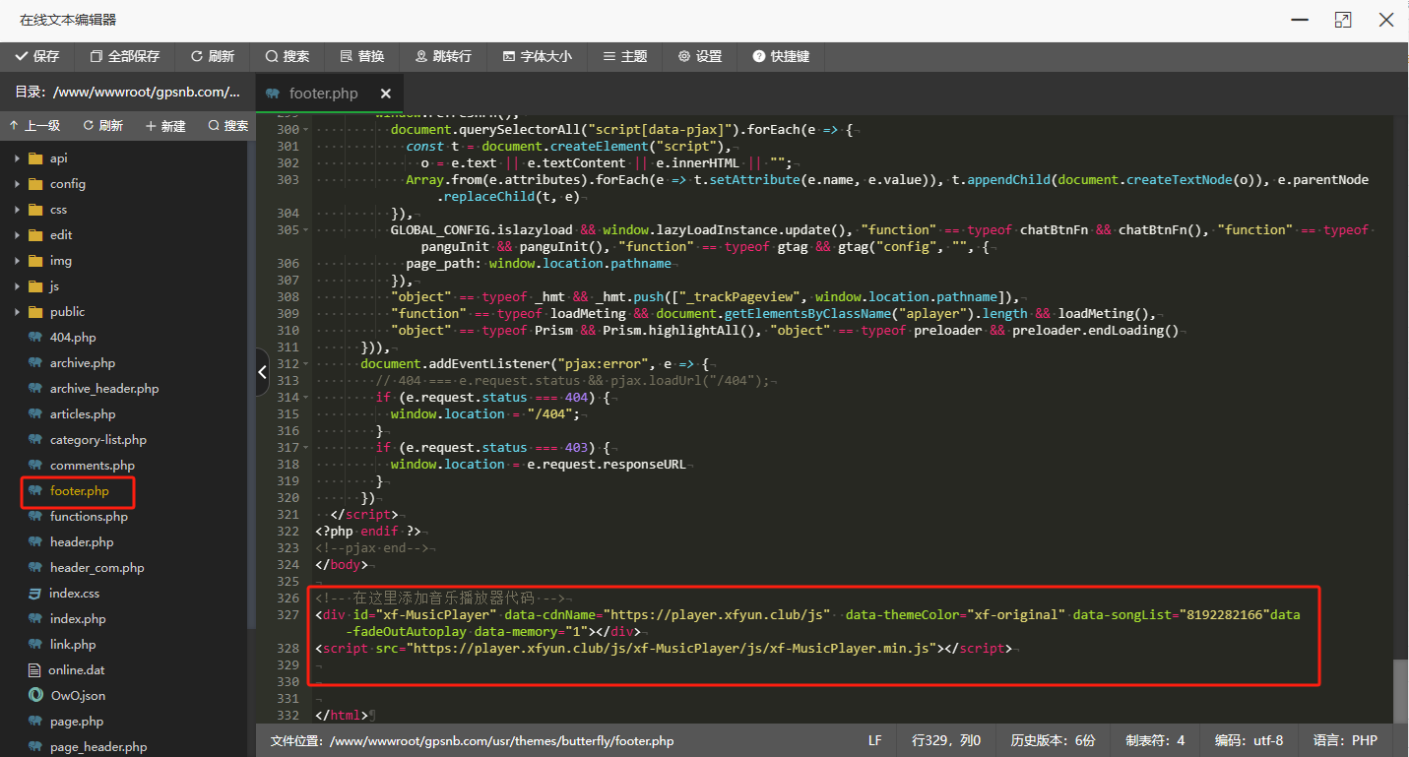The width and height of the screenshot is (1409, 757).
Task: Click the 保存 save toolbar button
Action: (37, 57)
